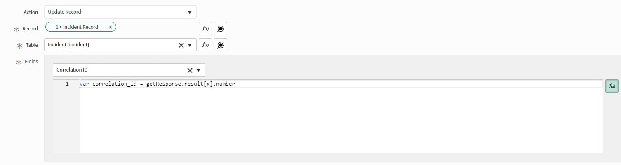The image size is (621, 165).
Task: Toggle scripting f(x) for the Table field
Action: point(205,45)
